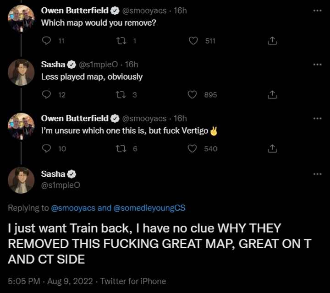Open more options for Owen's first tweet

point(317,11)
